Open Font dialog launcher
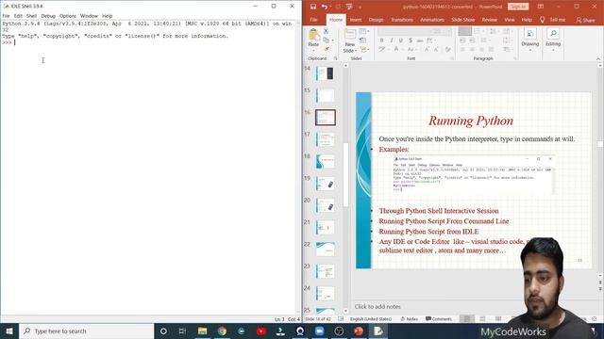The height and width of the screenshot is (339, 604). (x=452, y=58)
